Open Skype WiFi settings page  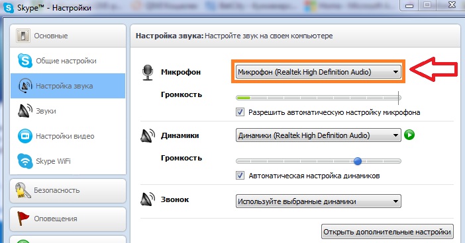pos(68,161)
